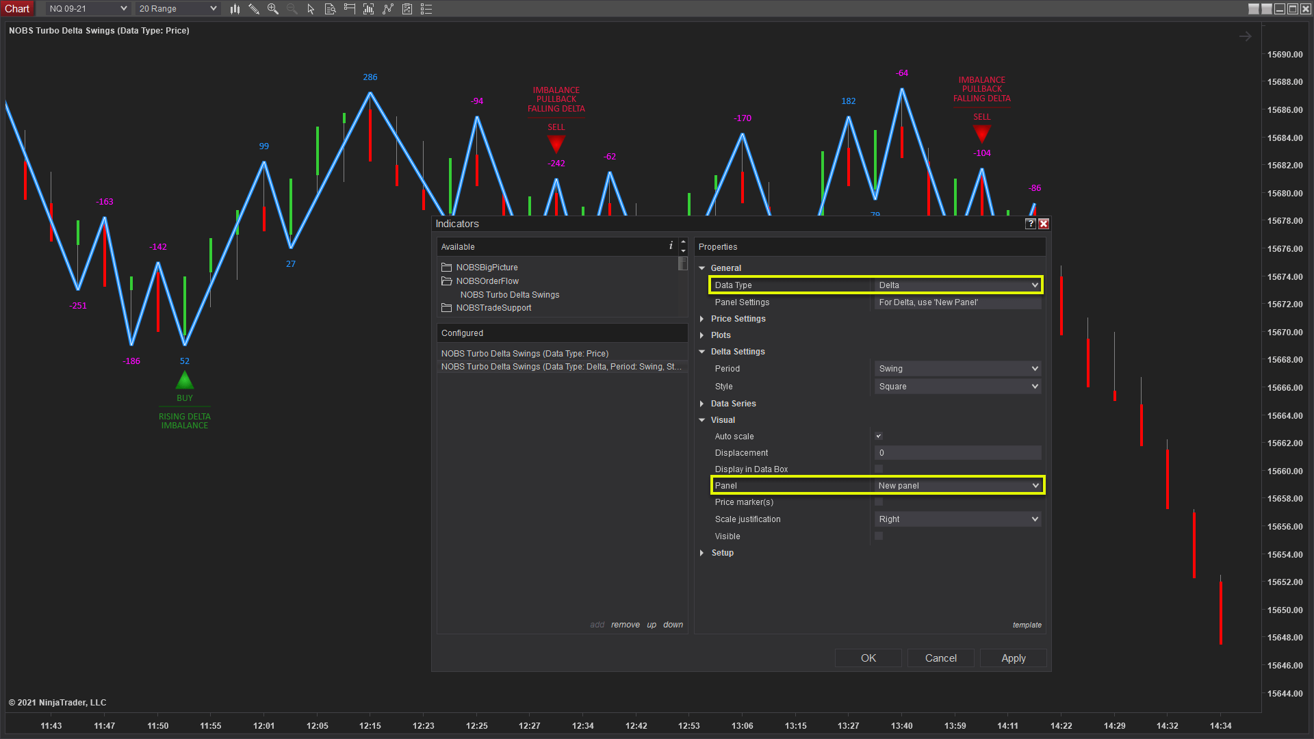This screenshot has width=1314, height=739.
Task: Click Apply in Indicators dialog
Action: coord(1014,658)
